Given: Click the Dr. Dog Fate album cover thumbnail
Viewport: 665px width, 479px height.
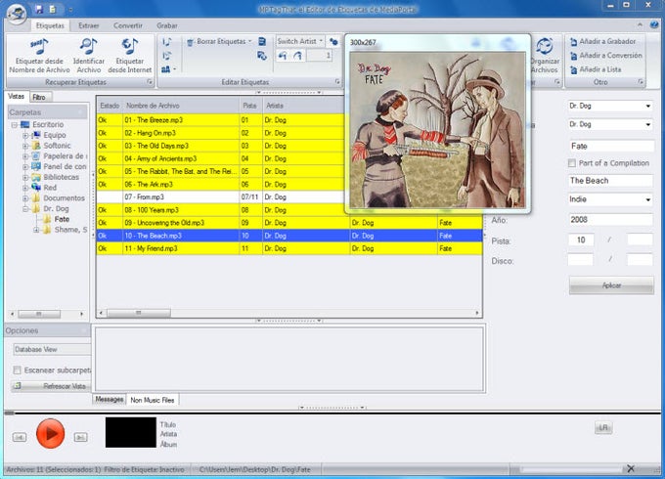Looking at the screenshot, I should coord(437,129).
